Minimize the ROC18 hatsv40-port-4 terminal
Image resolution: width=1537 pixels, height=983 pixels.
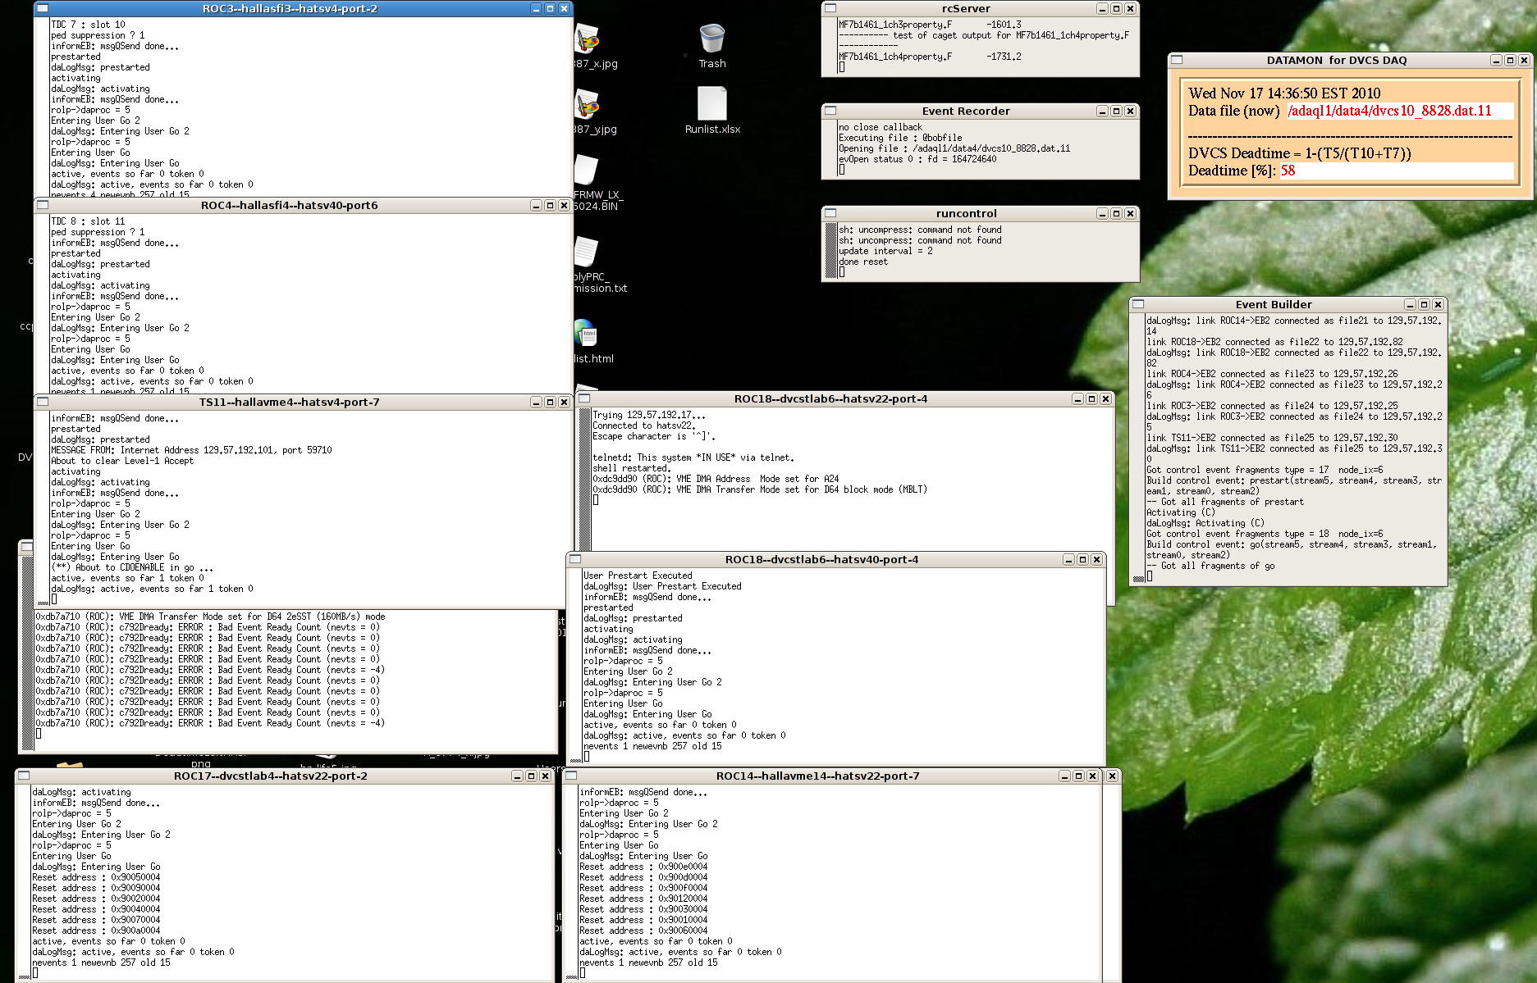tap(1068, 559)
